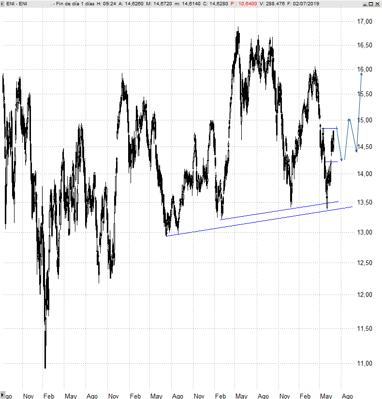Close the ENI chart window
Screen dimensions: 382x399
coord(377,4)
